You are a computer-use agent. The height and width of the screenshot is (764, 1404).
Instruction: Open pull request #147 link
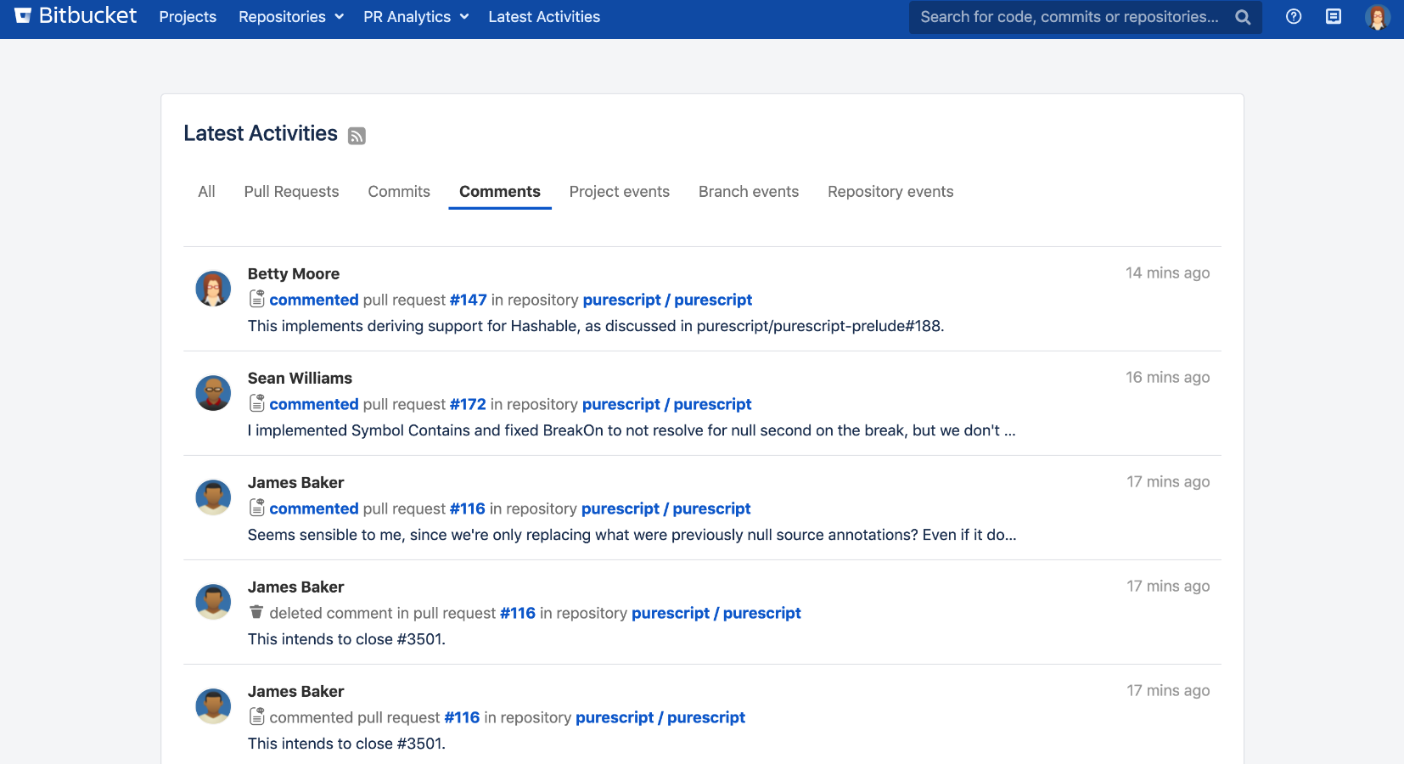pos(468,300)
